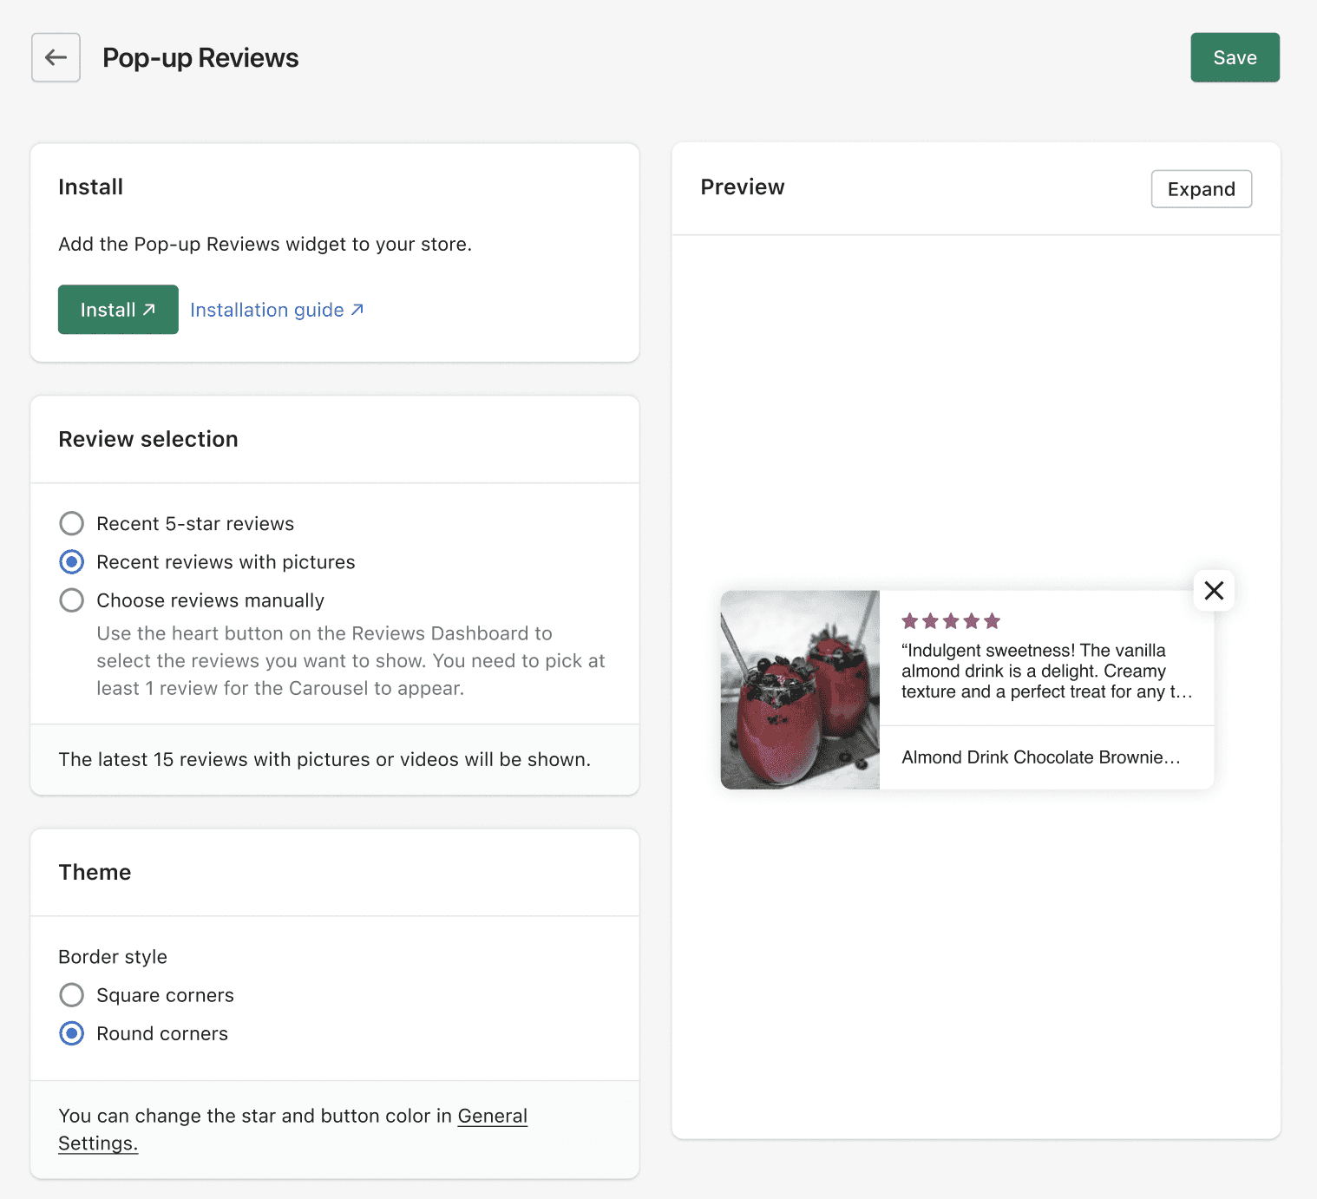Click the Theme section heading
The image size is (1317, 1199).
95,872
